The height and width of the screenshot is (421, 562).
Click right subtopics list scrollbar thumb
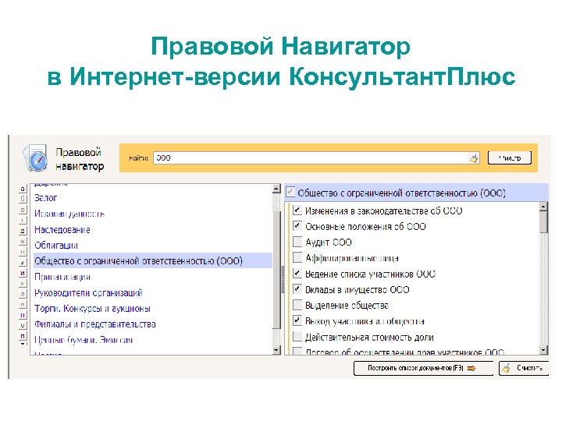coord(544,222)
